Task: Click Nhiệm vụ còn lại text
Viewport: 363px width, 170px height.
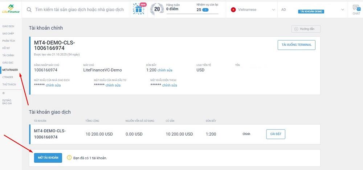Action: pos(207,4)
